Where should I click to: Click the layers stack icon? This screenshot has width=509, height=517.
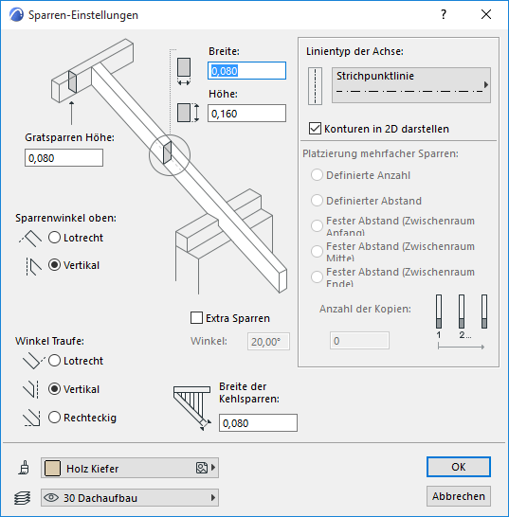coord(23,498)
